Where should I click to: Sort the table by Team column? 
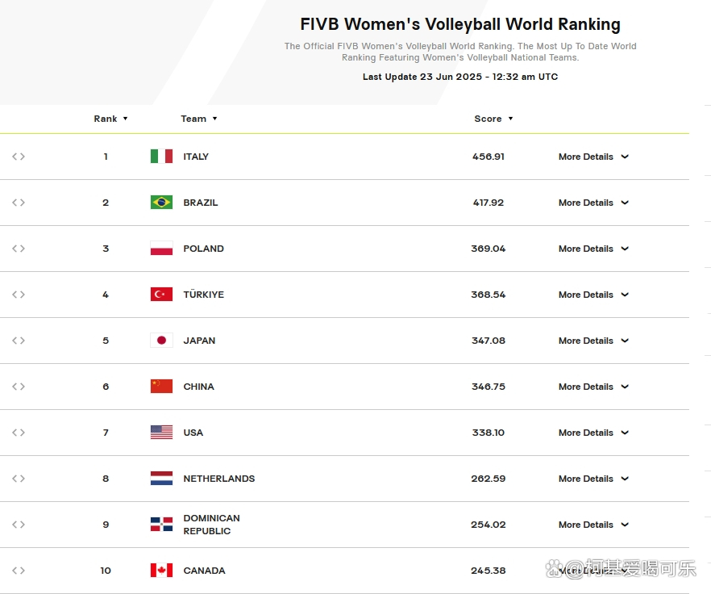[x=198, y=119]
